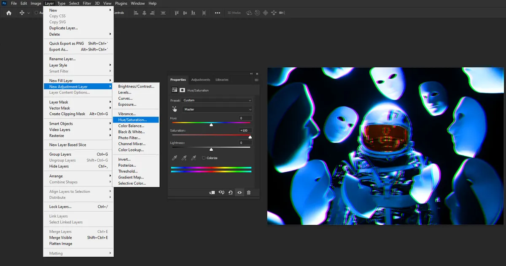Click the Lightness slider handle
506x266 pixels.
coord(211,149)
